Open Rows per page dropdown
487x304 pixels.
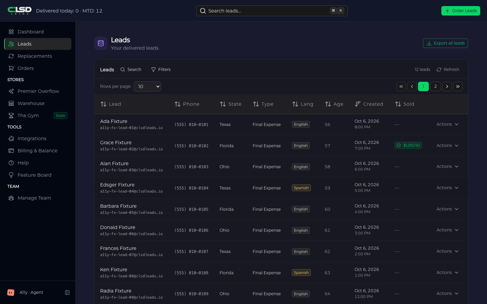click(x=147, y=86)
